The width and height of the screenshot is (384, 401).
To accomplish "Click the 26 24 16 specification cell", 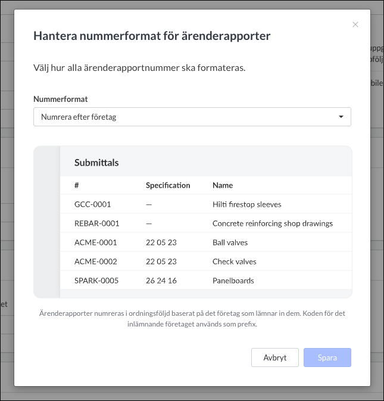I will [161, 281].
